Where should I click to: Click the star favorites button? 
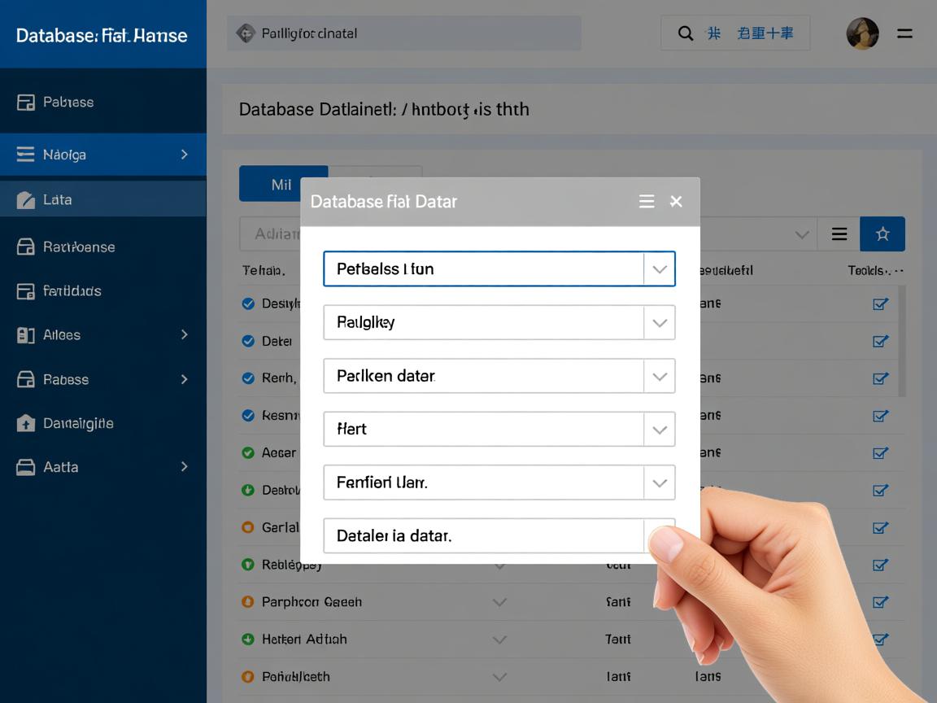click(x=882, y=234)
